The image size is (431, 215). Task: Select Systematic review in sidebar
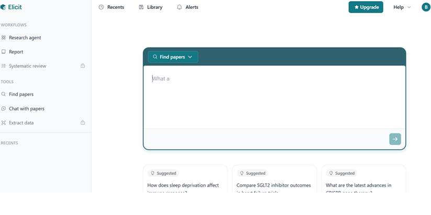pyautogui.click(x=28, y=66)
